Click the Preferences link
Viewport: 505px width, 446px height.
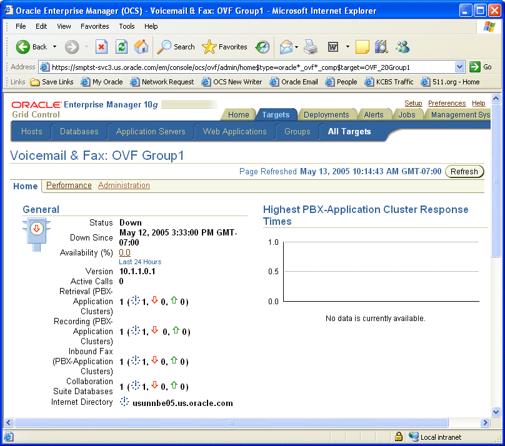point(446,103)
